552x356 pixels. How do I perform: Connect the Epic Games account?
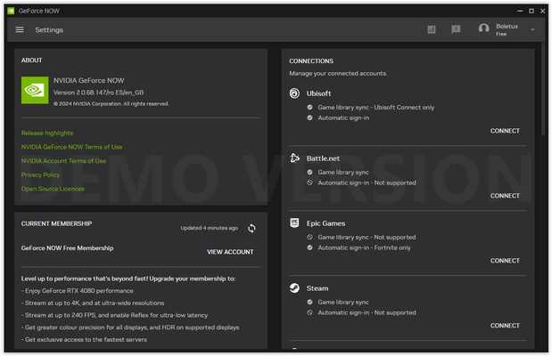click(505, 261)
